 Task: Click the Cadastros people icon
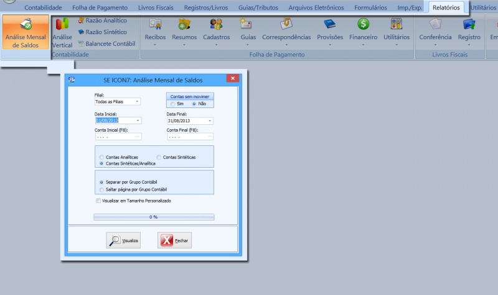(217, 25)
